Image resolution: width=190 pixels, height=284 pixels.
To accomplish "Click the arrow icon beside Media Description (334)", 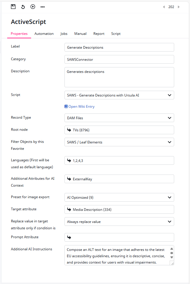I will pyautogui.click(x=69, y=209).
